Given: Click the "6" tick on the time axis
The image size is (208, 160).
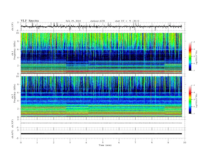Looking at the screenshot, I should [x=119, y=142].
